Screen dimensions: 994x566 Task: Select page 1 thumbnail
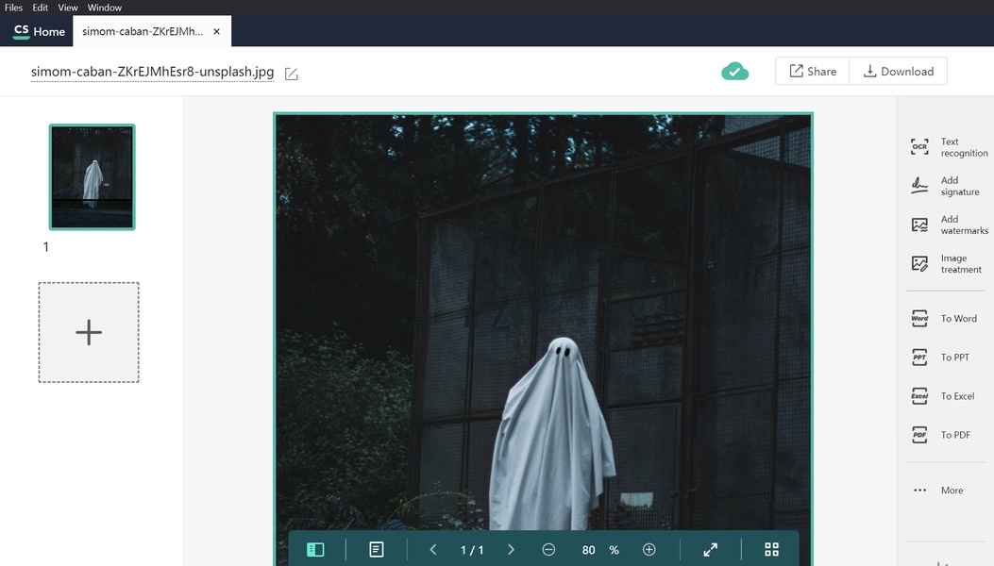coord(93,177)
